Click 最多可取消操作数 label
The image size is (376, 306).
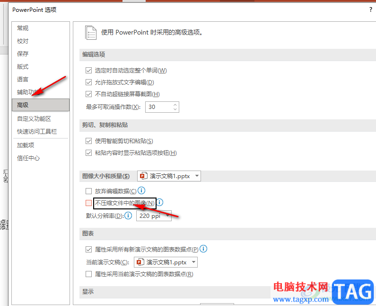point(114,107)
